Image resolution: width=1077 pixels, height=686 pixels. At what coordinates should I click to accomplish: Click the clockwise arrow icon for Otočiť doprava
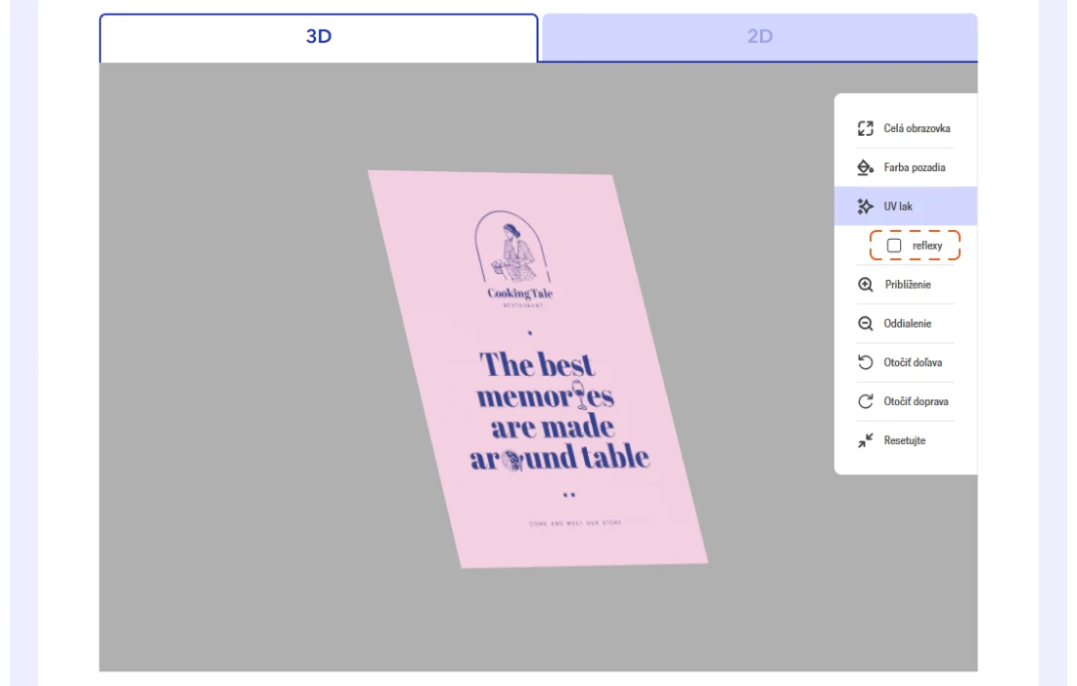tap(865, 402)
